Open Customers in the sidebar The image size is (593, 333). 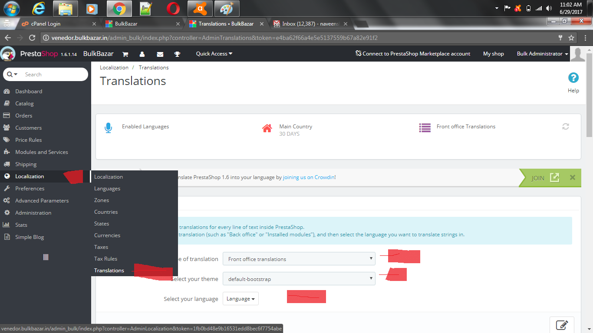point(28,128)
